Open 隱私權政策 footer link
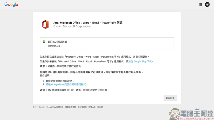214x120 pixels. [82, 107]
